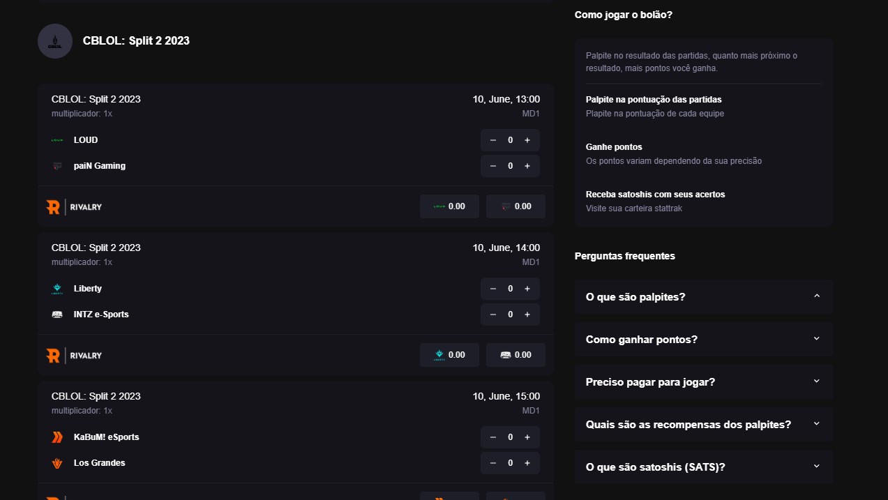The image size is (888, 500).
Task: Click the LOUD 0.00 odds button
Action: [449, 206]
